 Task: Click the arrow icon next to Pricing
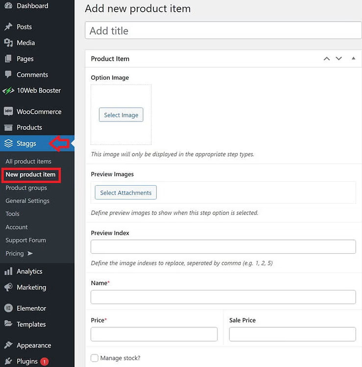coord(30,253)
